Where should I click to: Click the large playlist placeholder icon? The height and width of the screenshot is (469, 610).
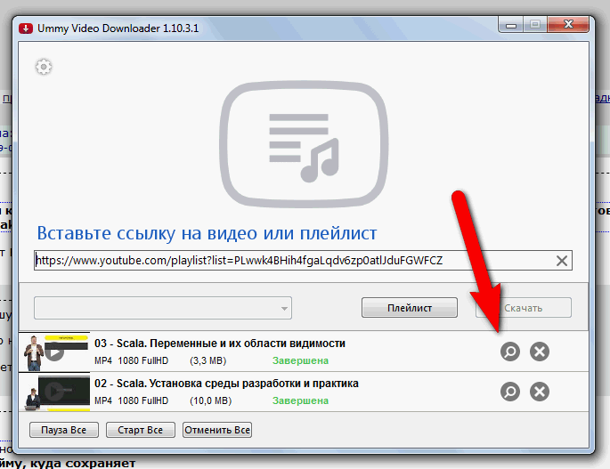304,143
